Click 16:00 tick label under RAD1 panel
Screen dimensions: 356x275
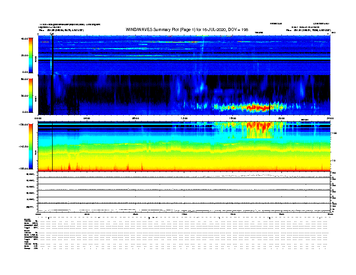(233, 118)
